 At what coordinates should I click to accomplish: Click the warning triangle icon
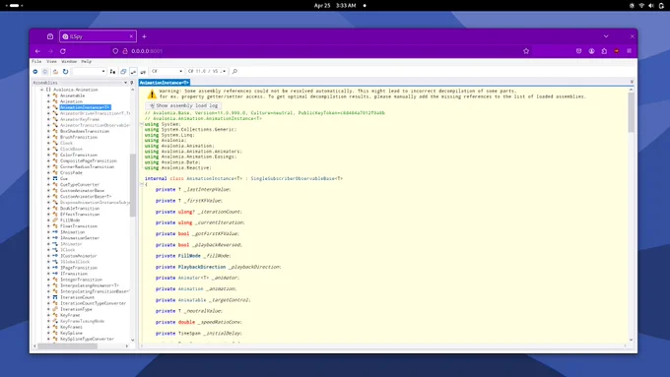[x=152, y=94]
